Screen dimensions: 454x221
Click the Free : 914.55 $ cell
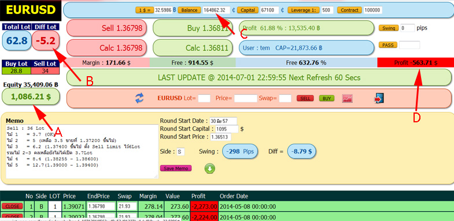pyautogui.click(x=193, y=62)
